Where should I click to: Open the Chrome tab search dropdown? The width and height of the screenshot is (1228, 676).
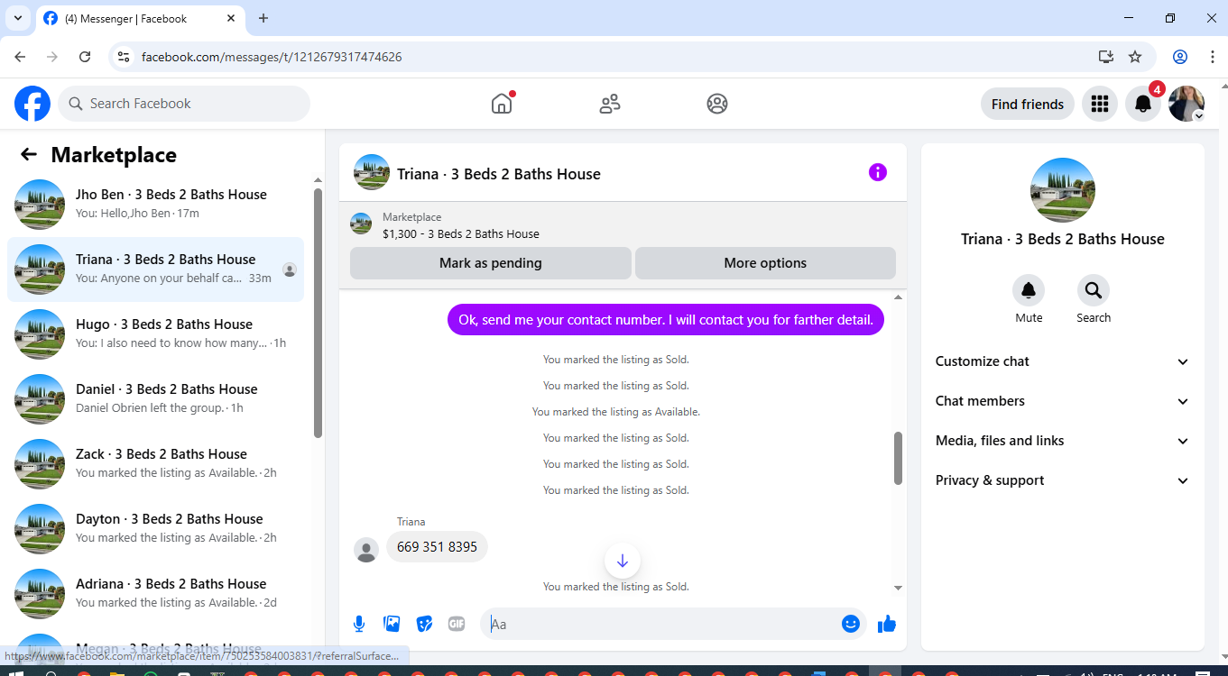coord(17,18)
